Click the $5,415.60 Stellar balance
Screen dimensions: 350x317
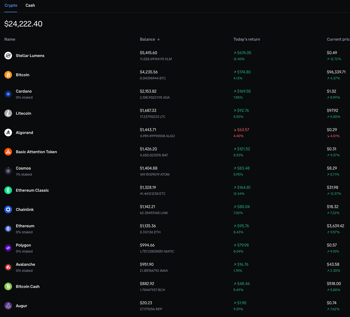148,53
